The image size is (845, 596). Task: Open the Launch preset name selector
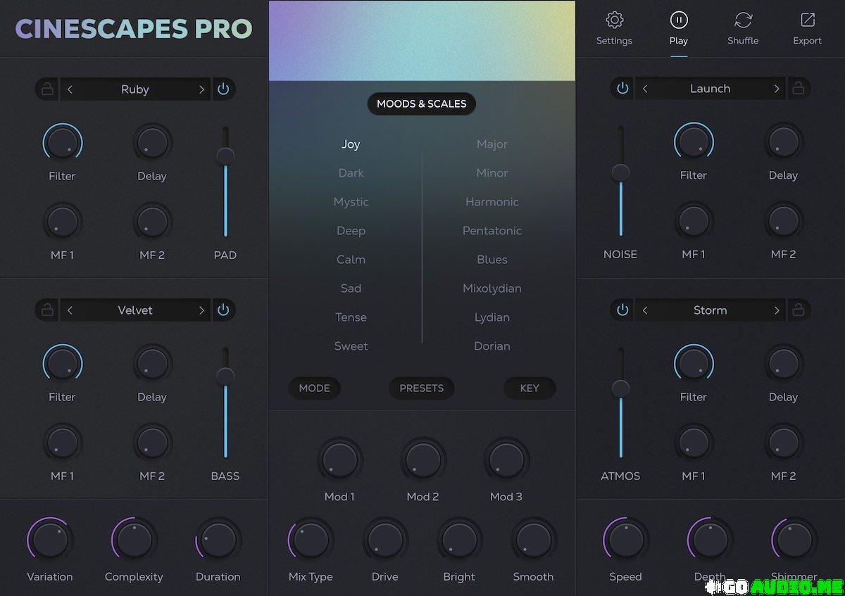pyautogui.click(x=711, y=89)
